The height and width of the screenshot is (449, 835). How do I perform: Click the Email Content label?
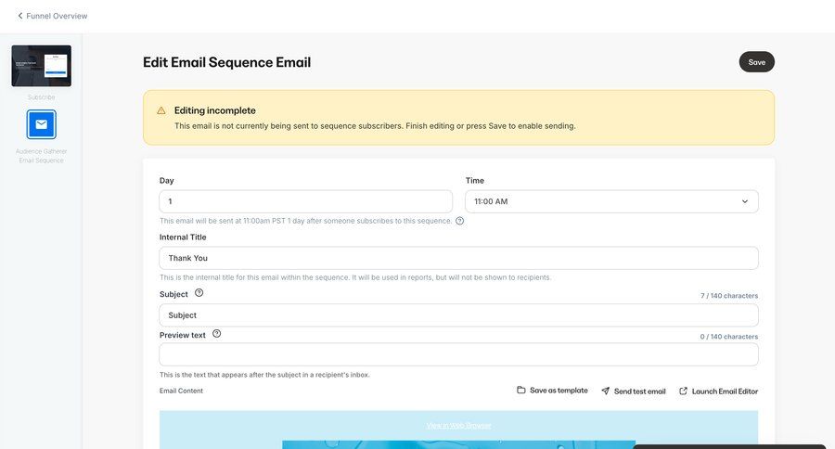pos(181,391)
